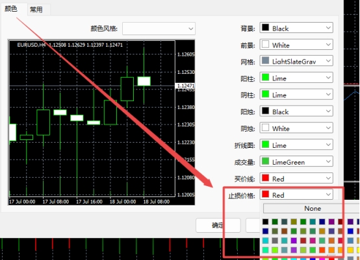Open the 折线图 Lime color dropdown
Screen dimensions: 360x260
[x=296, y=145]
